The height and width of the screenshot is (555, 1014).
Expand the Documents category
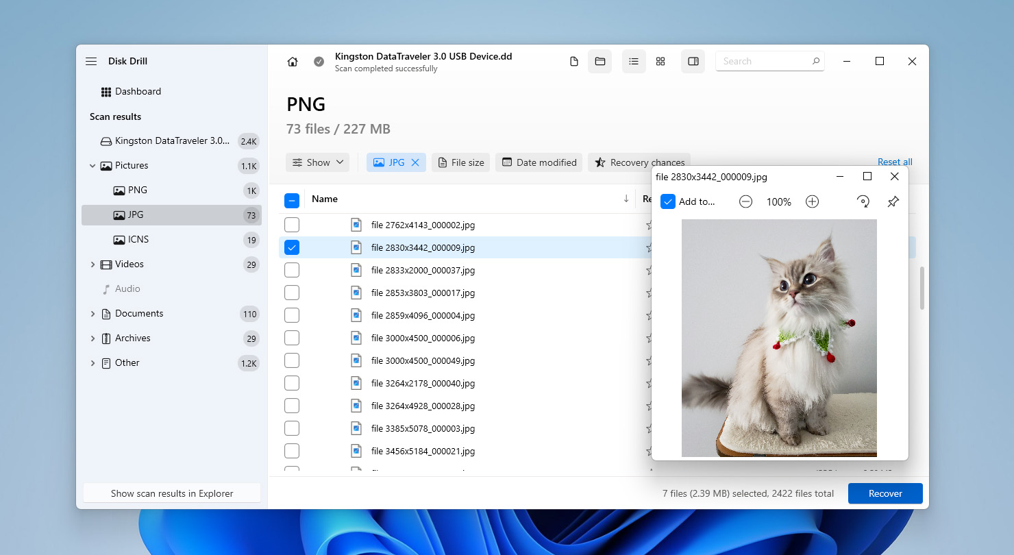click(93, 313)
